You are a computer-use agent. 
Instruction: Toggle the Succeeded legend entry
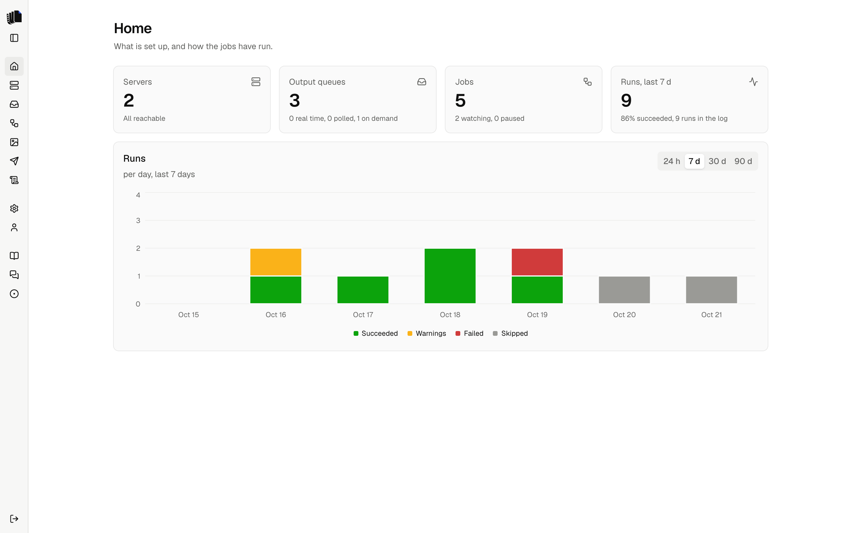[x=375, y=333]
